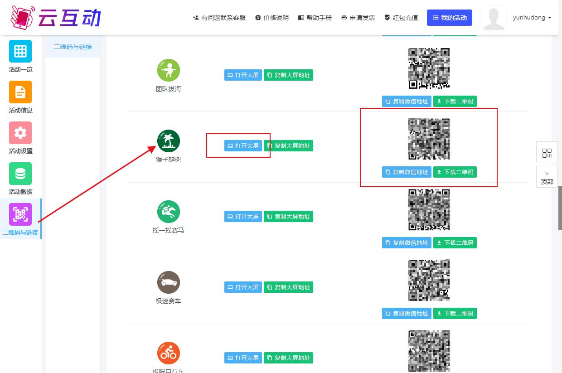The width and height of the screenshot is (562, 373).
Task: Click 打开大屏 for 团队拔河
Action: coord(243,75)
